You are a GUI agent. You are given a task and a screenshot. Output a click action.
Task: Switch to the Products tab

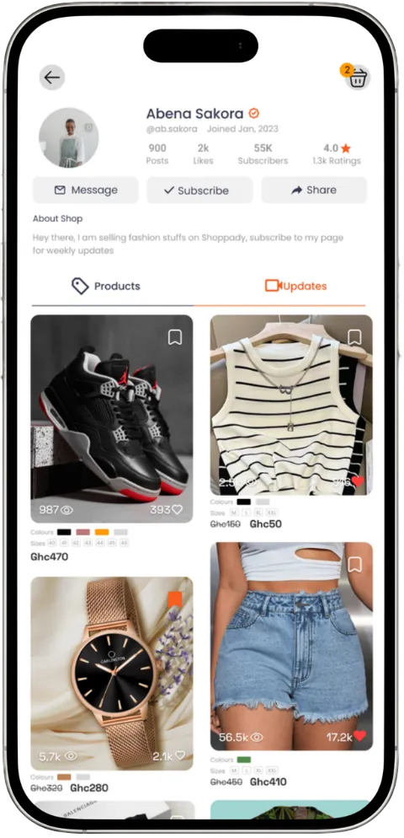click(106, 286)
